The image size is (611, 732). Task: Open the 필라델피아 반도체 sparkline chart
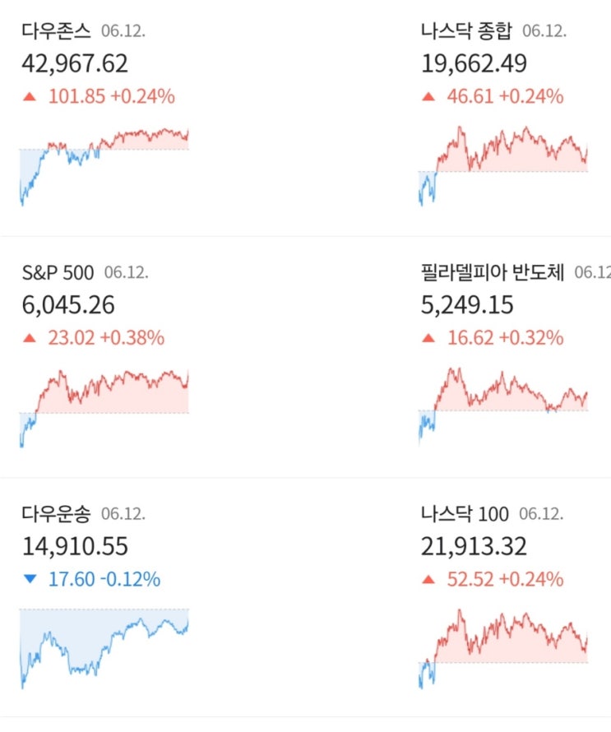(x=503, y=403)
